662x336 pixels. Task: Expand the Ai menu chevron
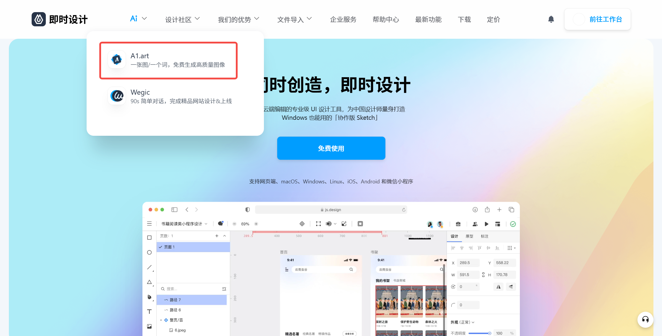tap(144, 18)
